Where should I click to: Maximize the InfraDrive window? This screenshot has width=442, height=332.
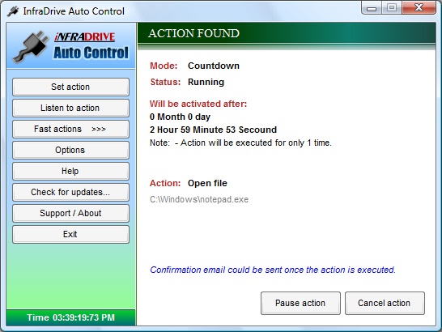tap(392, 8)
